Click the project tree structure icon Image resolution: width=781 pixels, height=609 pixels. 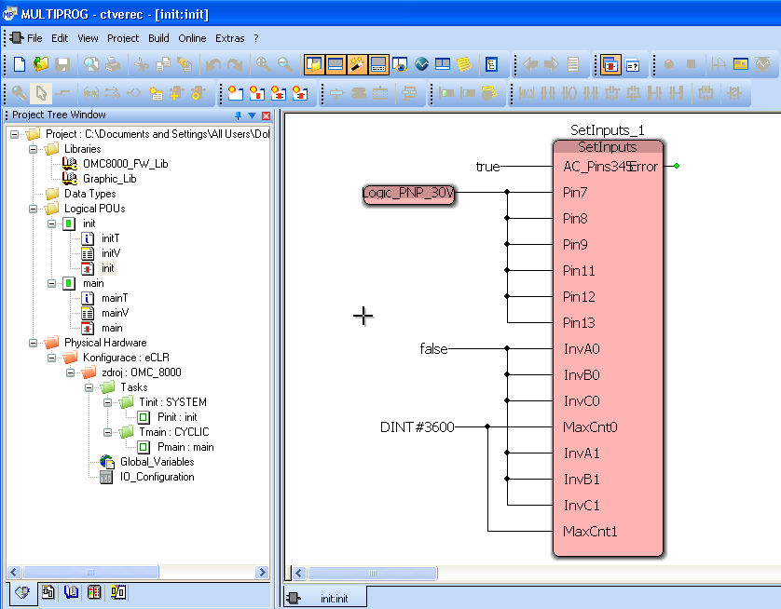click(x=491, y=64)
